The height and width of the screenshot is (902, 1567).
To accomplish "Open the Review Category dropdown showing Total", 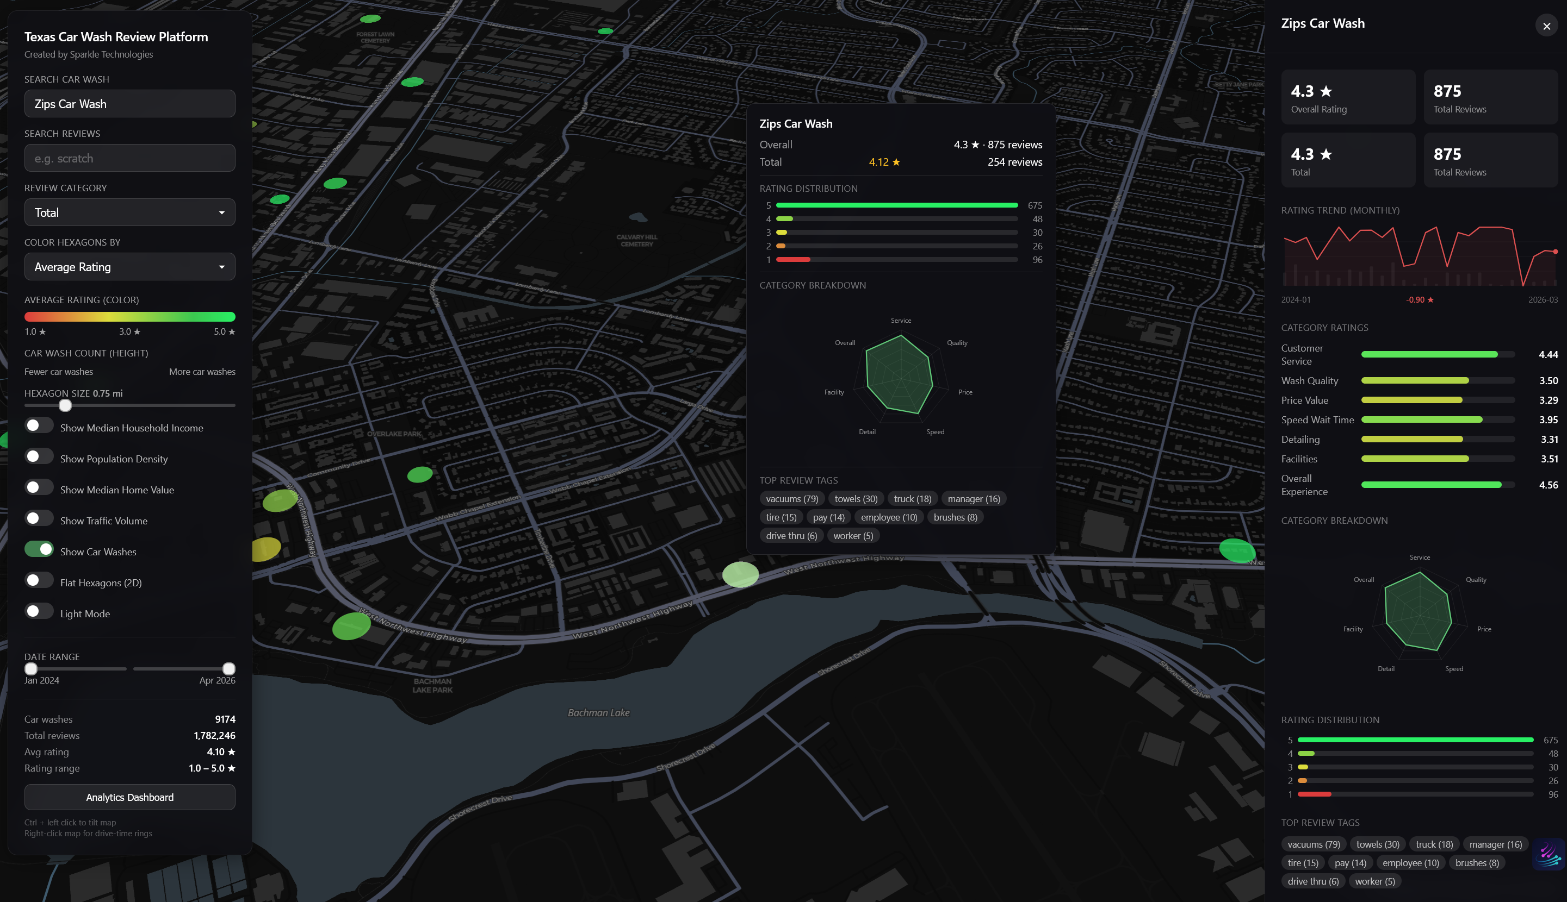I will click(129, 212).
